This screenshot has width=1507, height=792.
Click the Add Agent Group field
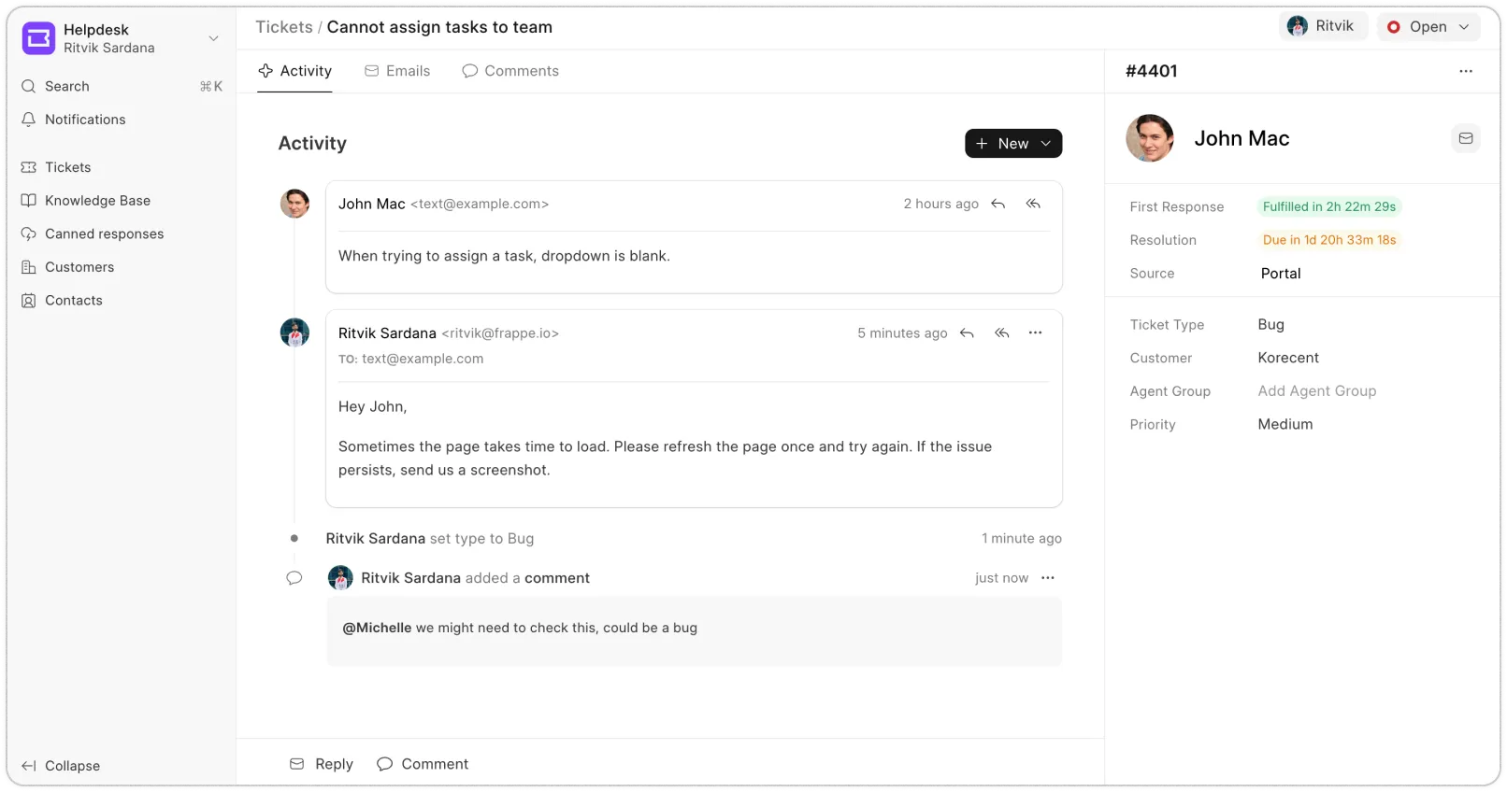[1316, 391]
